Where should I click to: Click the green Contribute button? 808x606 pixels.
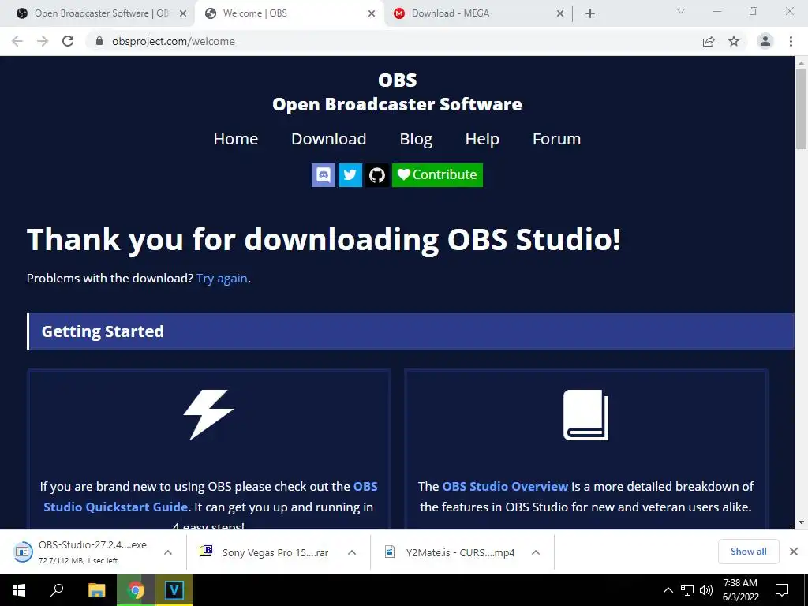click(437, 175)
